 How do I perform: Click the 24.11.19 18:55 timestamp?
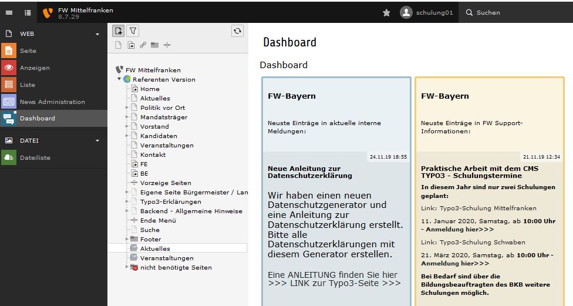pos(388,157)
